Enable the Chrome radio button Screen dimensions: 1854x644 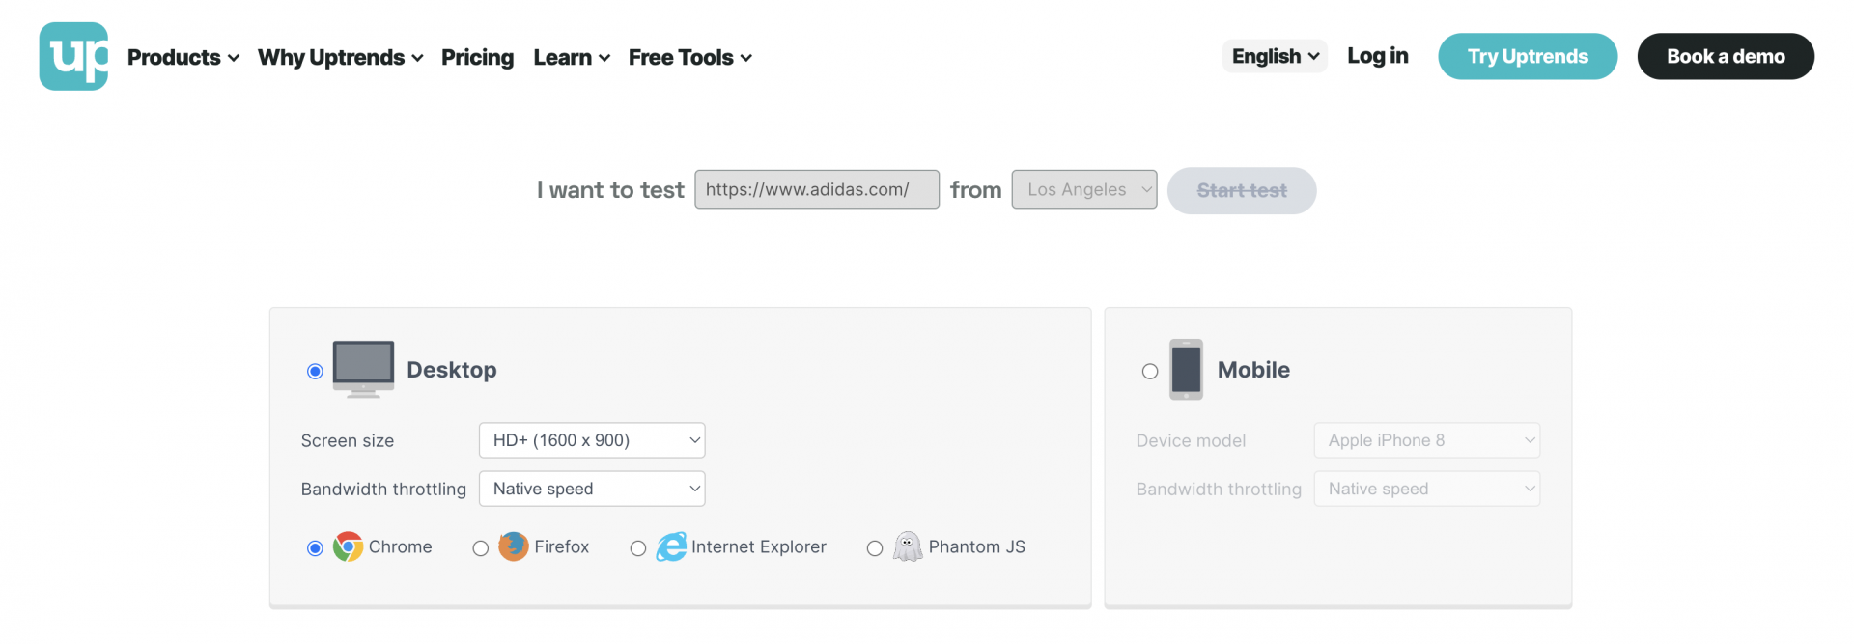[x=314, y=547]
